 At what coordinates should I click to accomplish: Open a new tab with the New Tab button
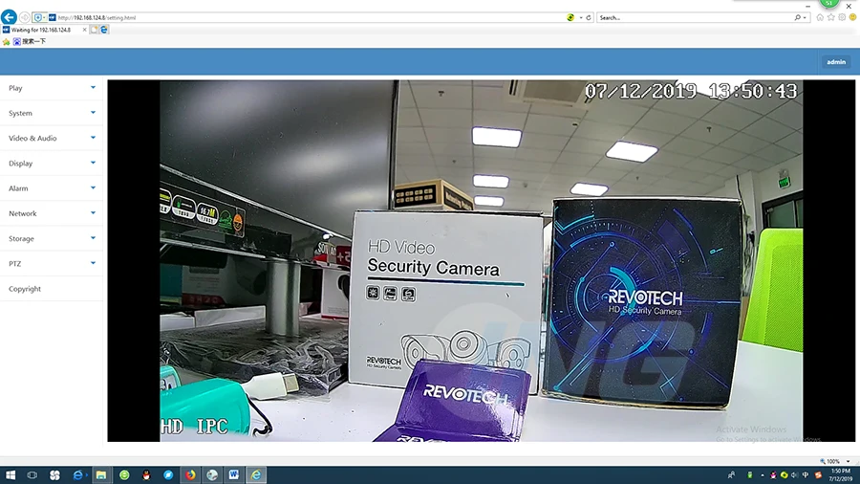(94, 30)
